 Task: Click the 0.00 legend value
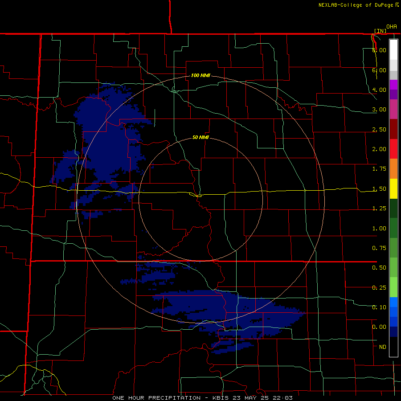tap(379, 327)
